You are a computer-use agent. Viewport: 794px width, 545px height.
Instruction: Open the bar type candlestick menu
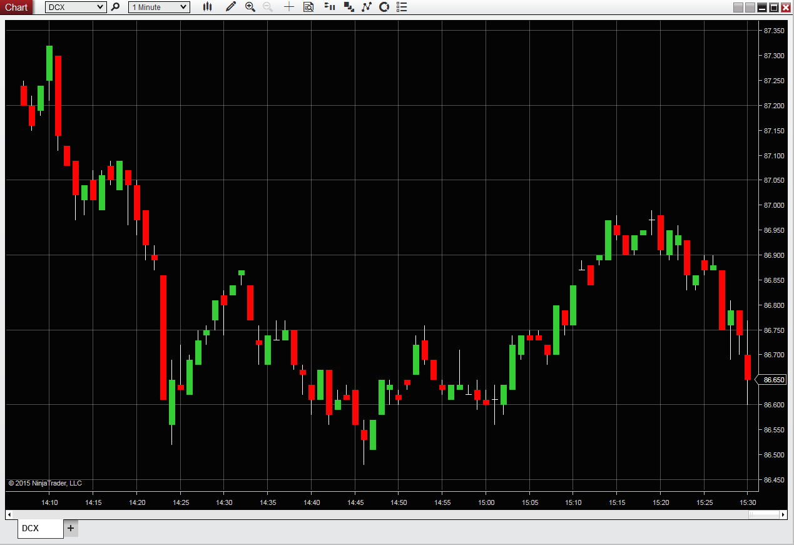point(208,7)
